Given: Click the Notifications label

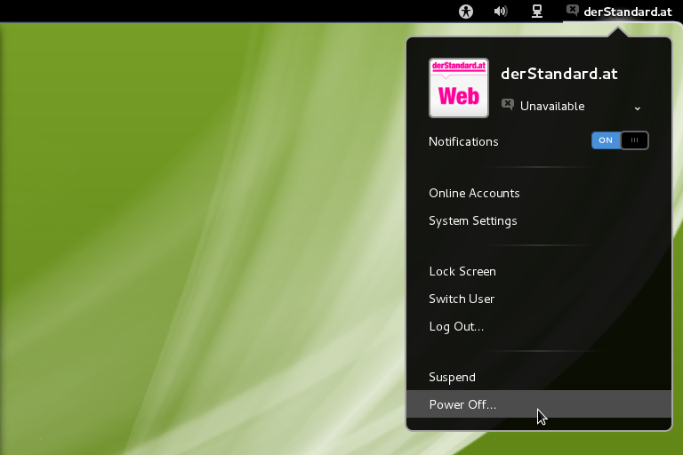Looking at the screenshot, I should (x=463, y=141).
